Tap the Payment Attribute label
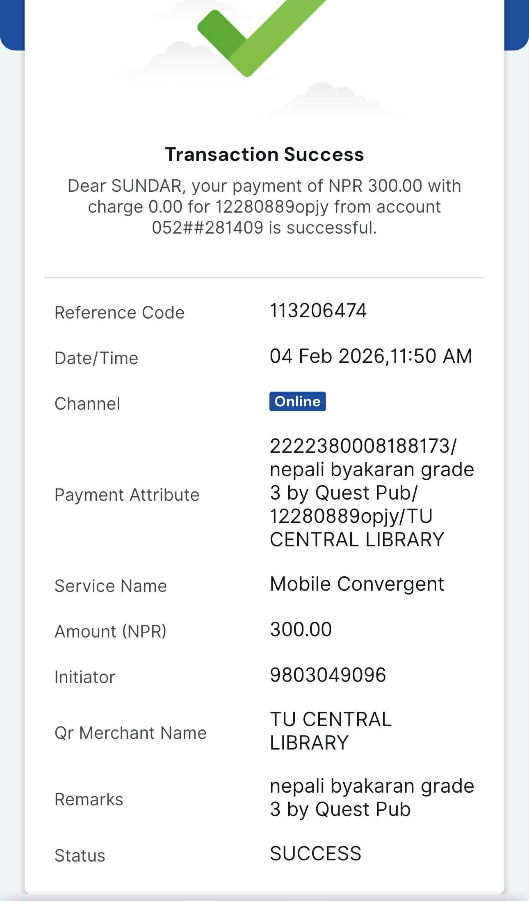Viewport: 529px width, 901px height. 127,495
